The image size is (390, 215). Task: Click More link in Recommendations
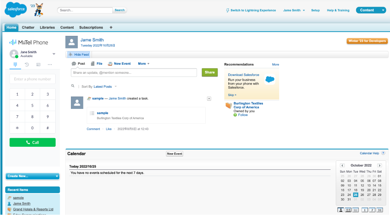click(x=275, y=64)
